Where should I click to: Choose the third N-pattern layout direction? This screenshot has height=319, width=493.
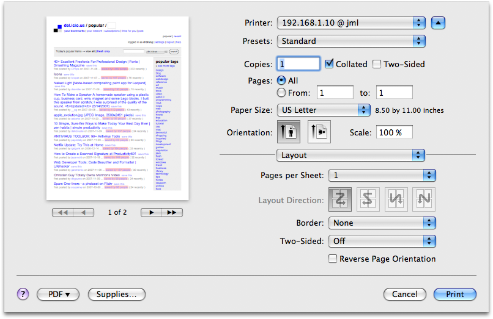tap(396, 199)
